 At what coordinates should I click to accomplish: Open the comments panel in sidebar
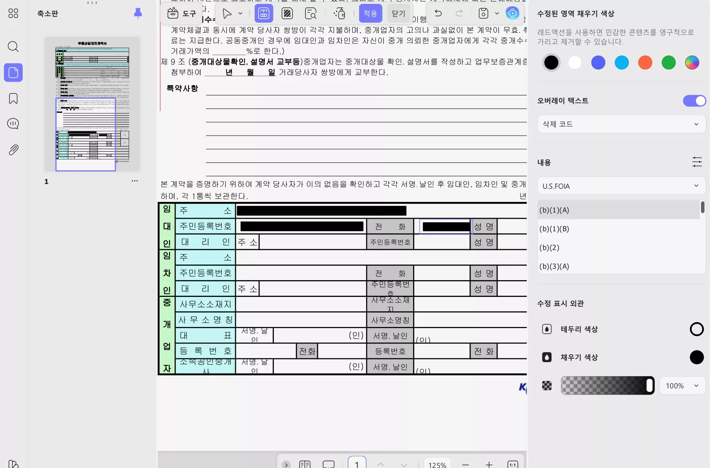point(13,123)
